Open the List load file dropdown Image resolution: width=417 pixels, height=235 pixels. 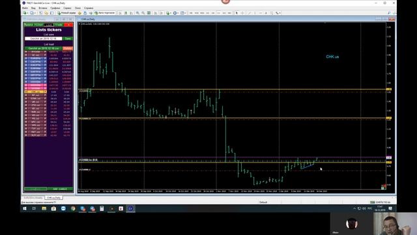click(44, 48)
